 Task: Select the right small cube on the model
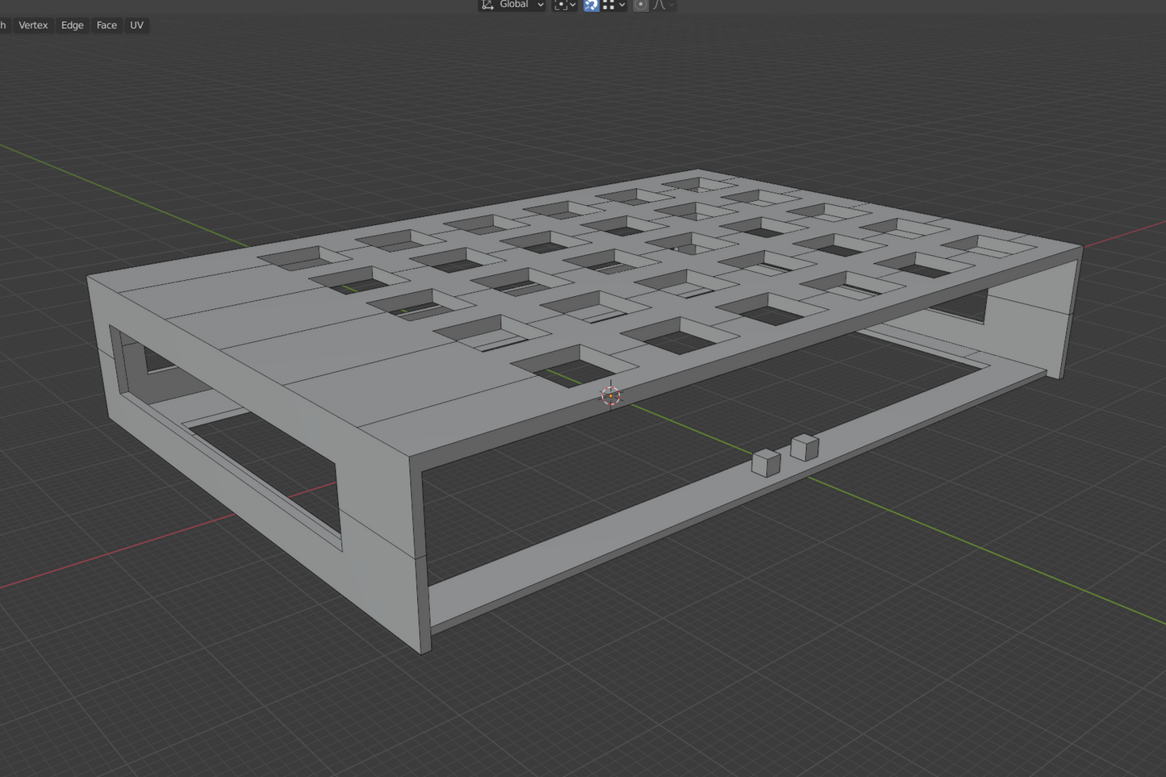point(804,447)
